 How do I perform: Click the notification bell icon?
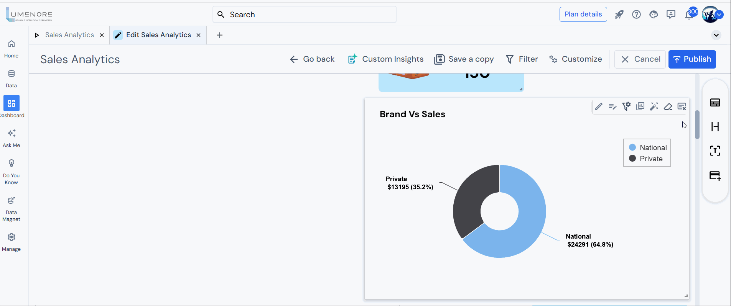click(x=689, y=15)
